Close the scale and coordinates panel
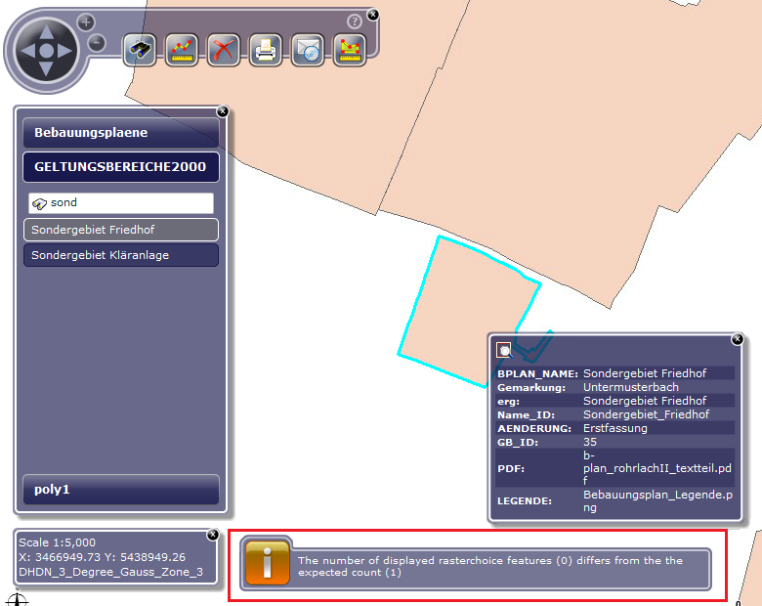The width and height of the screenshot is (762, 606). point(213,535)
